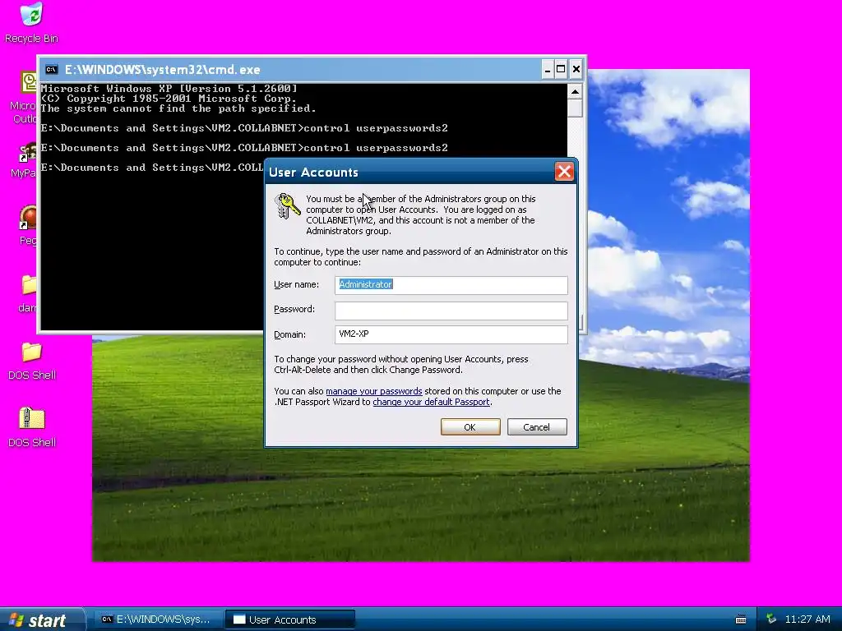Click the keys icon in User Accounts dialog
Image resolution: width=842 pixels, height=631 pixels.
[287, 206]
